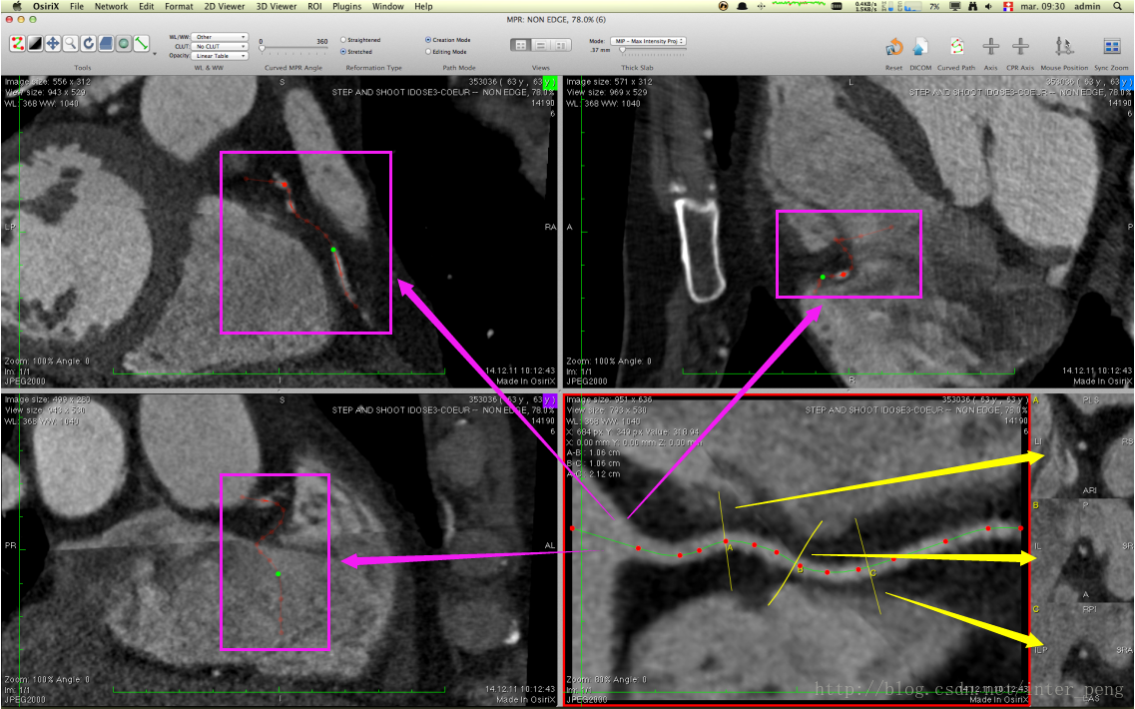Select the magnifier zoom tool

tap(70, 44)
